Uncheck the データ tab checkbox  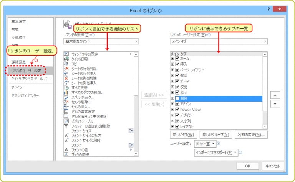tap(177, 81)
